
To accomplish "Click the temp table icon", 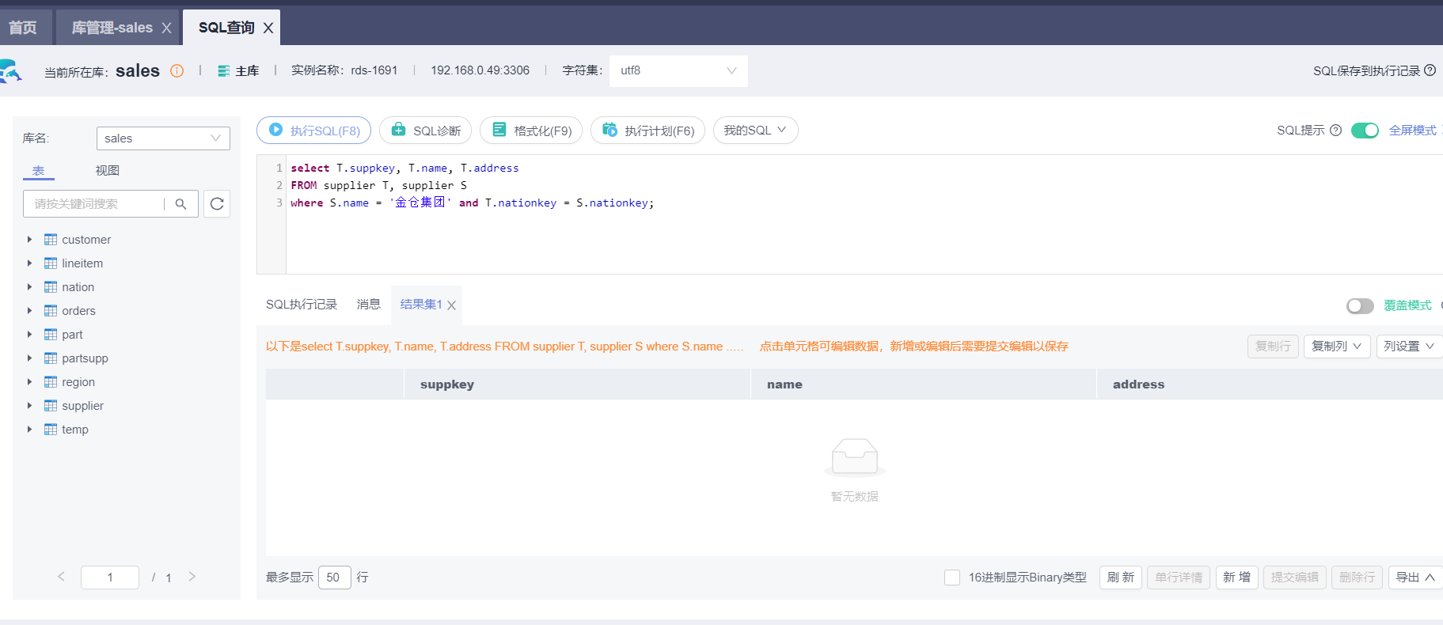I will point(51,430).
